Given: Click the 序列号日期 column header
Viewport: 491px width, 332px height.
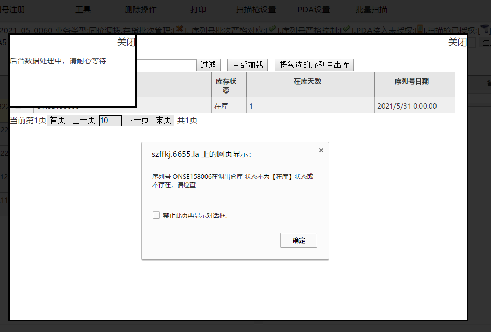Looking at the screenshot, I should coord(415,85).
